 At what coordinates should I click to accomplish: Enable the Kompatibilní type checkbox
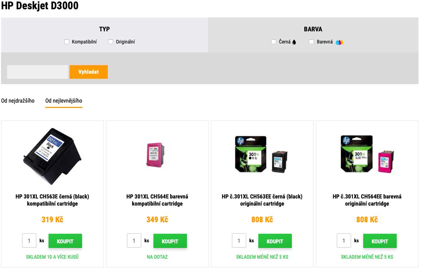67,42
